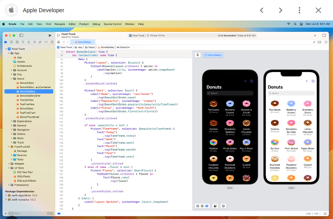Open the Issue navigator warning icon
The height and width of the screenshot is (219, 333).
pyautogui.click(x=29, y=42)
